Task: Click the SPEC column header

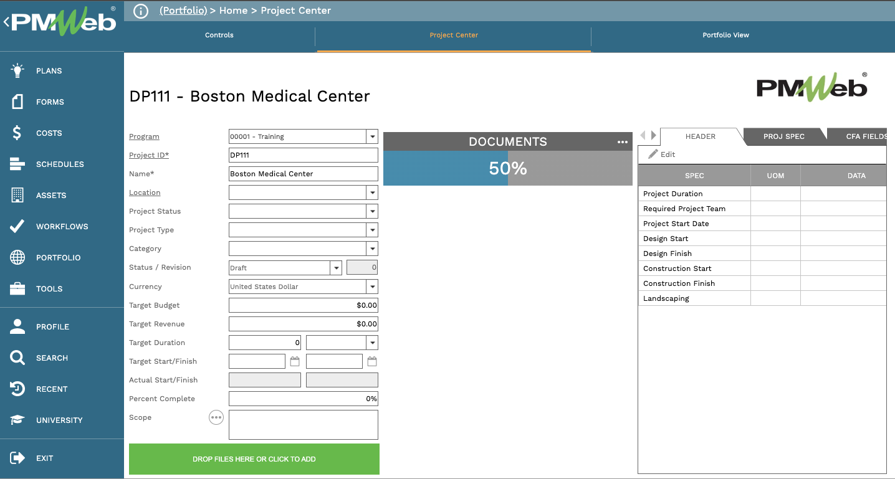Action: 694,176
